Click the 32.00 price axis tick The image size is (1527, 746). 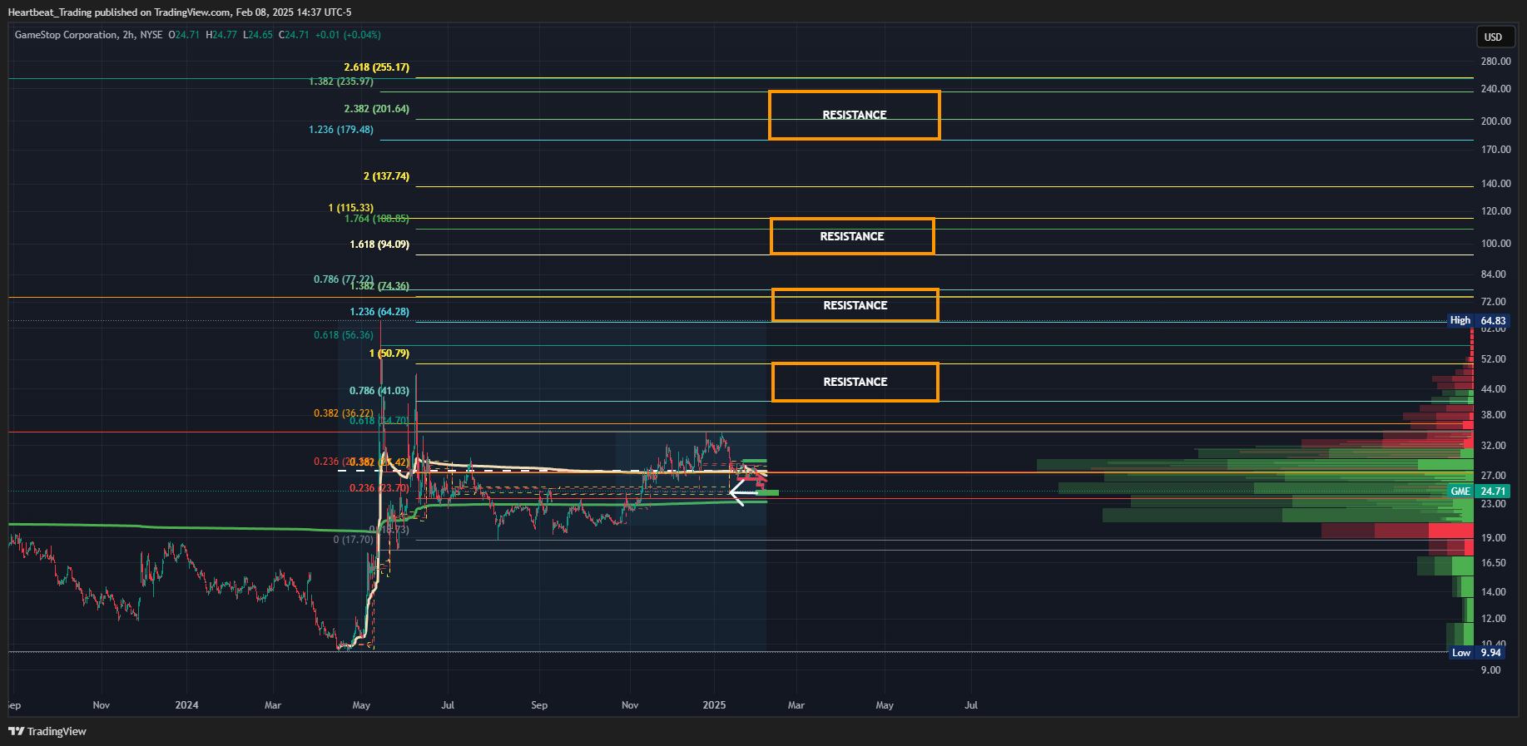(1493, 446)
